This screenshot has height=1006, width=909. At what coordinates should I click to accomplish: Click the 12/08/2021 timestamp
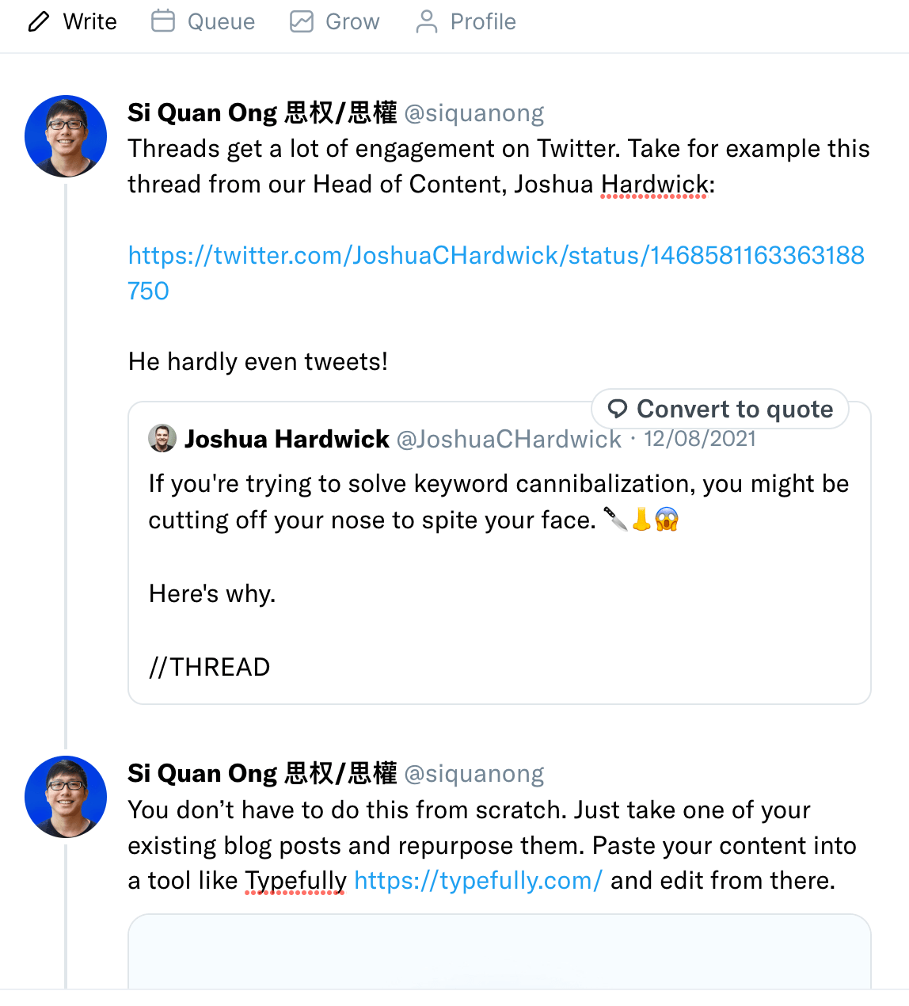(700, 438)
